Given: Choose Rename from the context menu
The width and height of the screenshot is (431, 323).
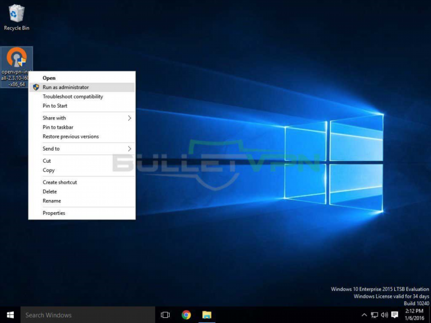Looking at the screenshot, I should [x=82, y=201].
